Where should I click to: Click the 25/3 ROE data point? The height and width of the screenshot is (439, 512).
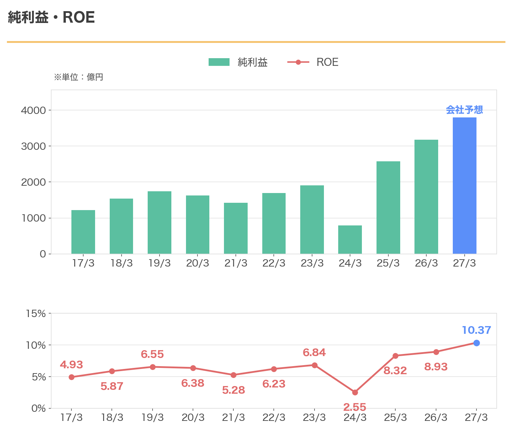(395, 356)
